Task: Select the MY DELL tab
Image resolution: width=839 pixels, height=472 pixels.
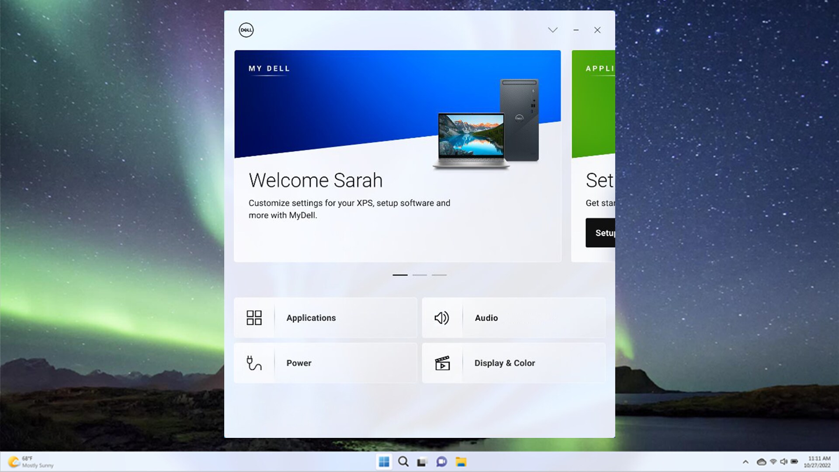Action: [x=269, y=69]
